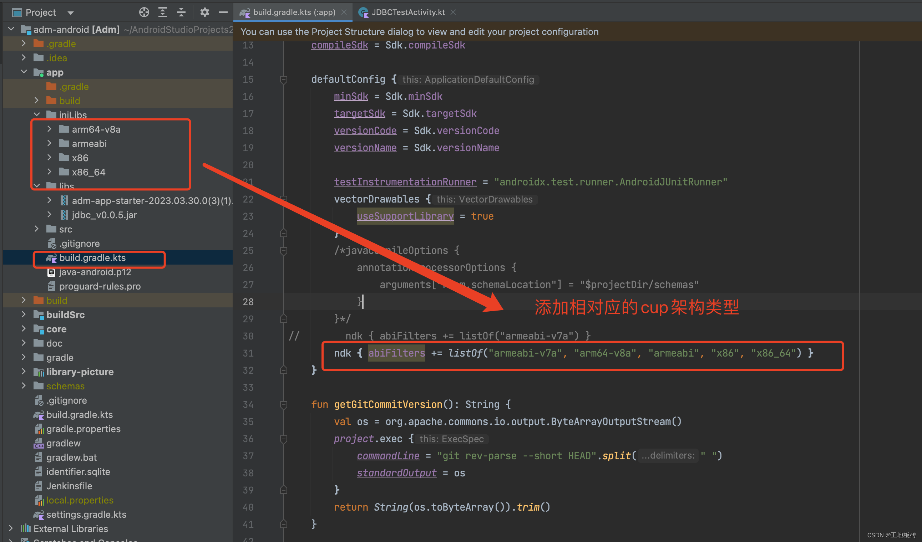This screenshot has width=922, height=542.
Task: Close the JDBCTestActivity.kt tab
Action: [453, 12]
